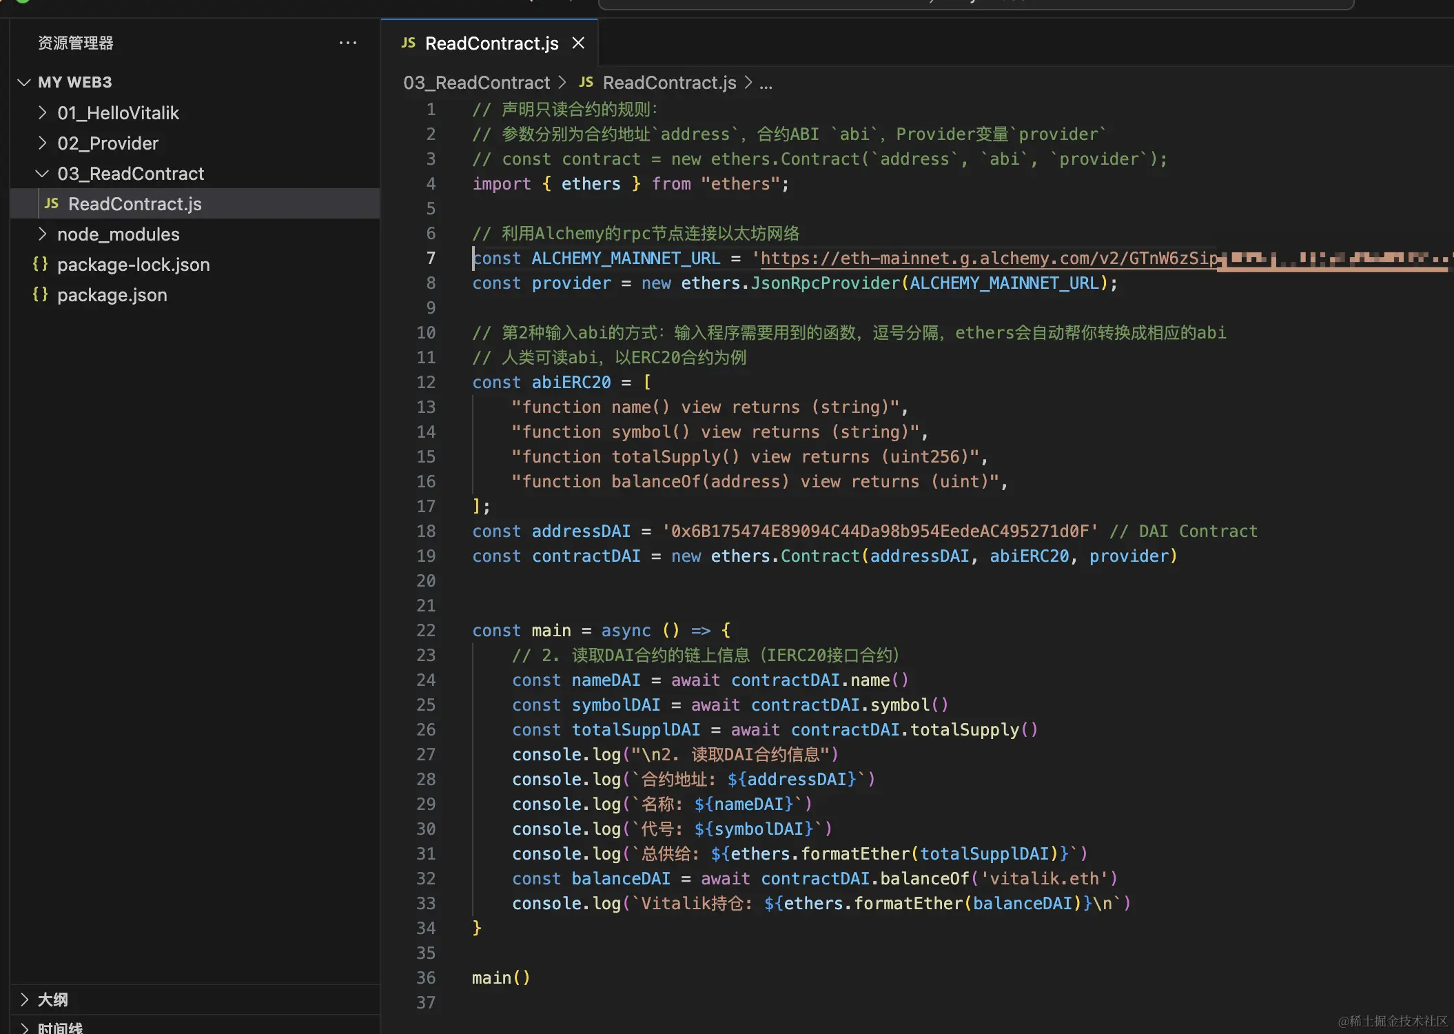Open package-lock.json from the explorer
This screenshot has width=1454, height=1034.
[133, 264]
